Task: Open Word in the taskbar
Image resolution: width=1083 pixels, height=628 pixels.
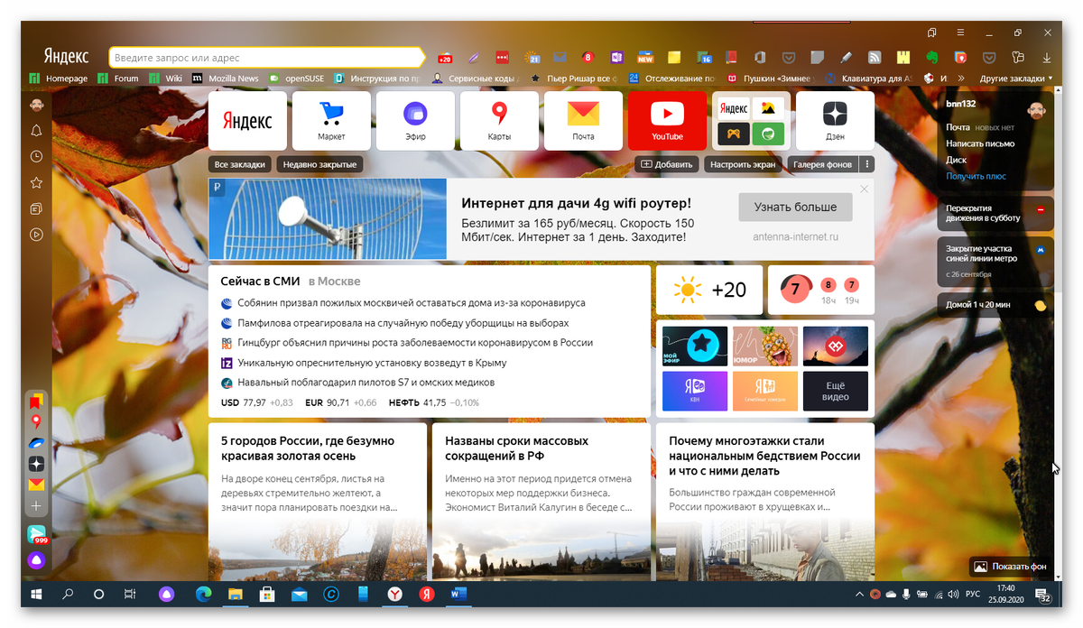Action: 458,595
